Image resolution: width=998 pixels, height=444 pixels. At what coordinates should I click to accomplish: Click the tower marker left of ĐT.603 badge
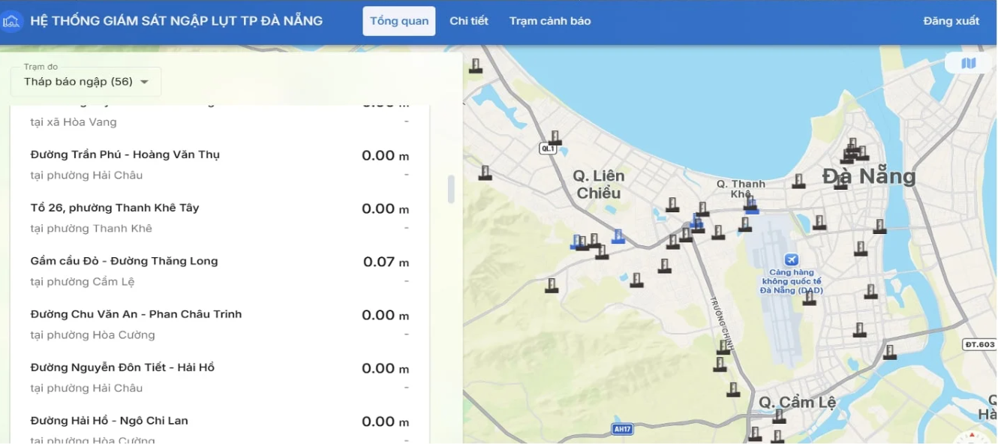pos(890,352)
